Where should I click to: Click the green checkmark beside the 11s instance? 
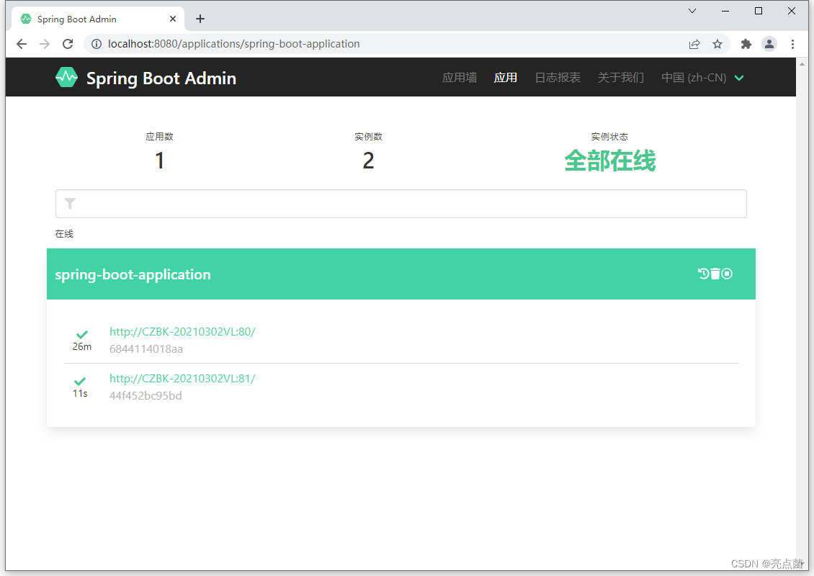[x=79, y=380]
